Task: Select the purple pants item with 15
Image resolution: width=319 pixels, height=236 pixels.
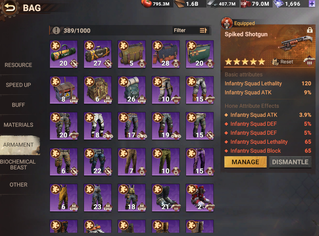Action: (x=200, y=162)
